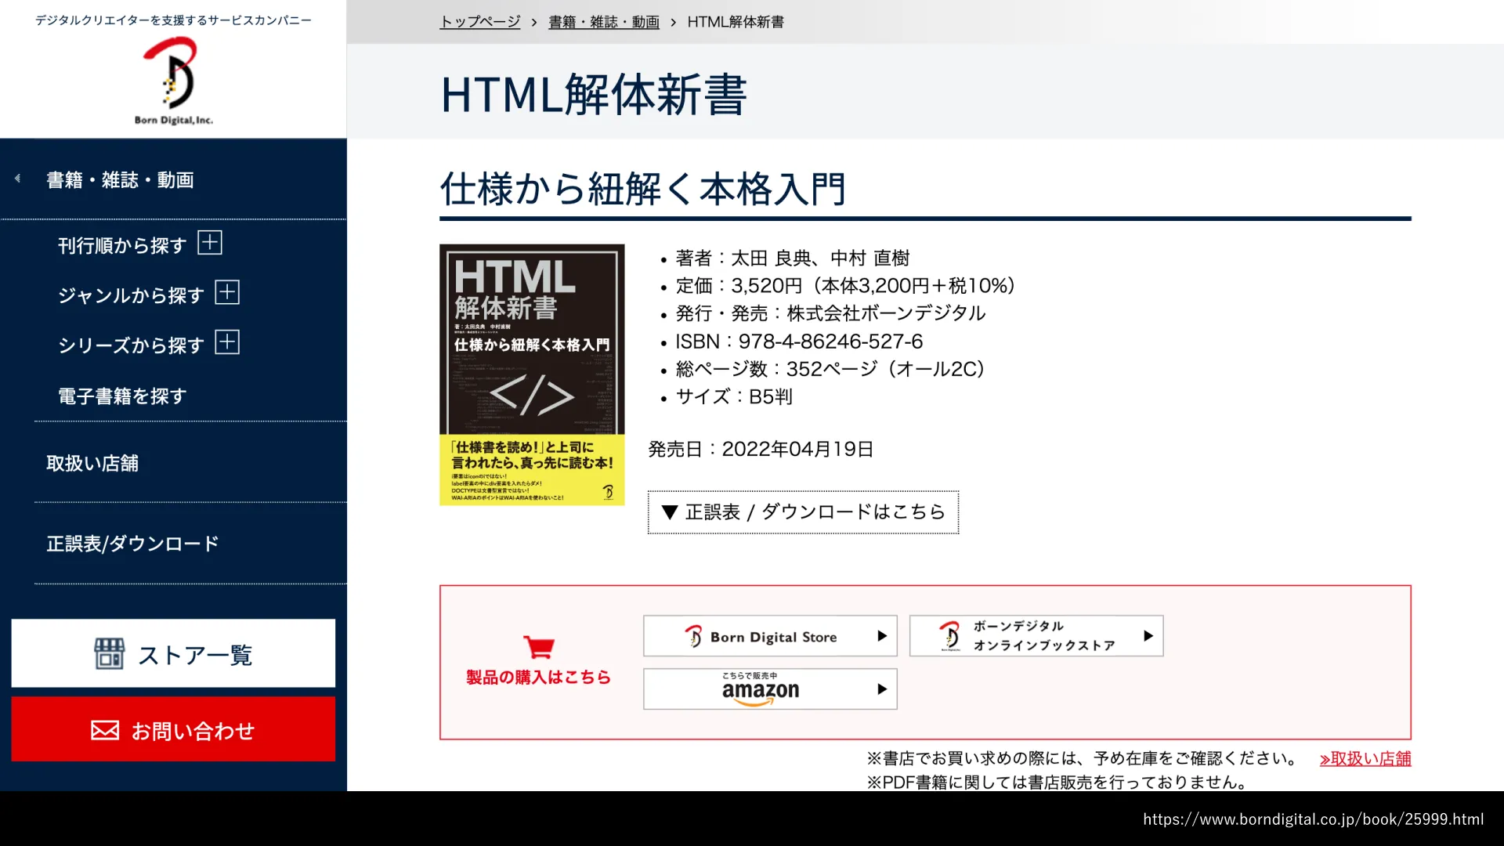Click the envelope icon in お問い合わせ
The image size is (1504, 846).
[105, 731]
